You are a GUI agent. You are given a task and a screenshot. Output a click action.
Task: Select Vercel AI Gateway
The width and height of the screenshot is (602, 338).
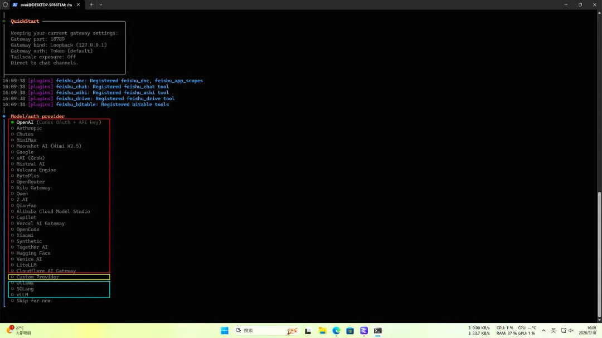[x=38, y=223]
